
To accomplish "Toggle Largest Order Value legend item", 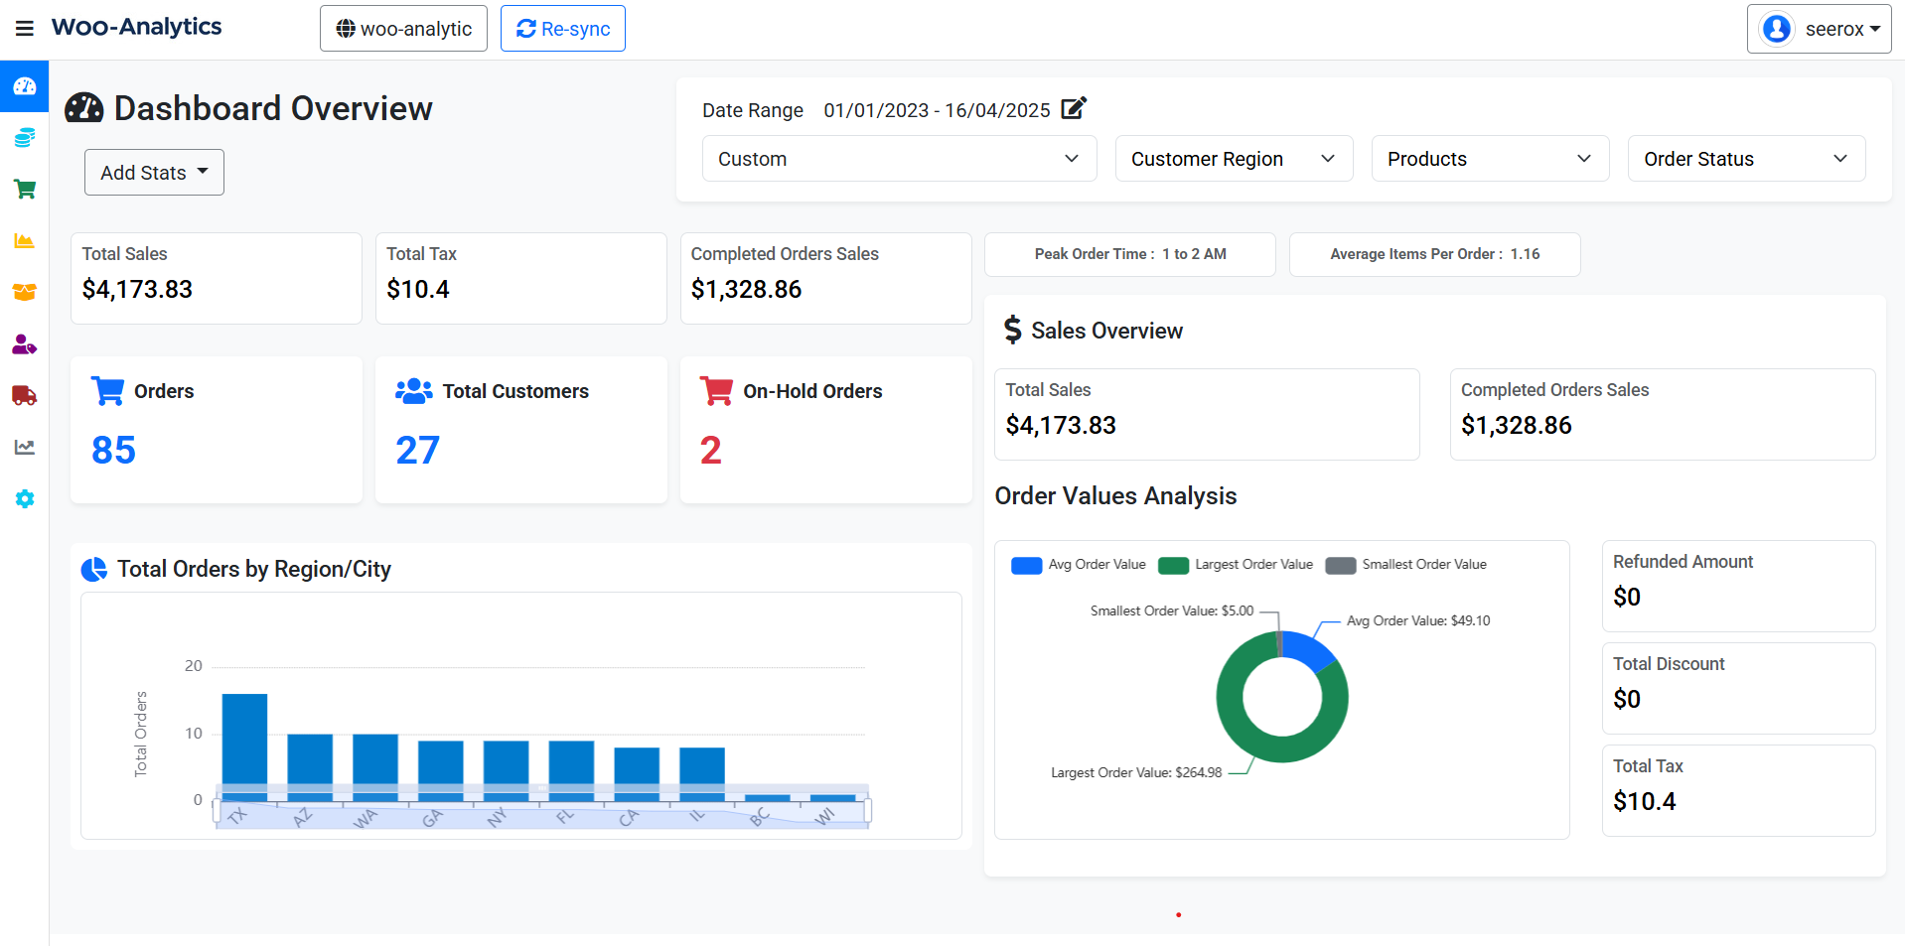I will click(1236, 565).
